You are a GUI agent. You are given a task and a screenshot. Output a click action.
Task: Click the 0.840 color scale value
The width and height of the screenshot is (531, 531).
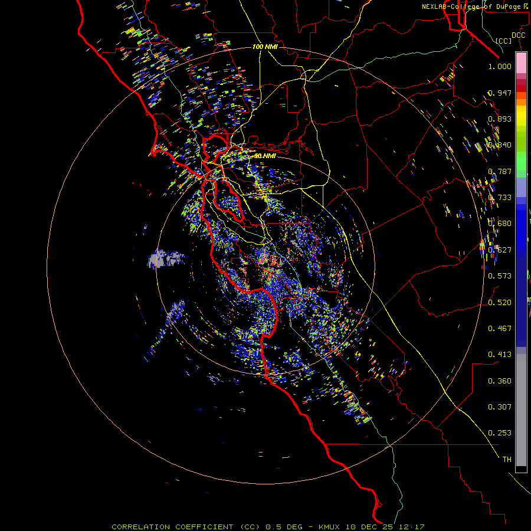[x=500, y=145]
